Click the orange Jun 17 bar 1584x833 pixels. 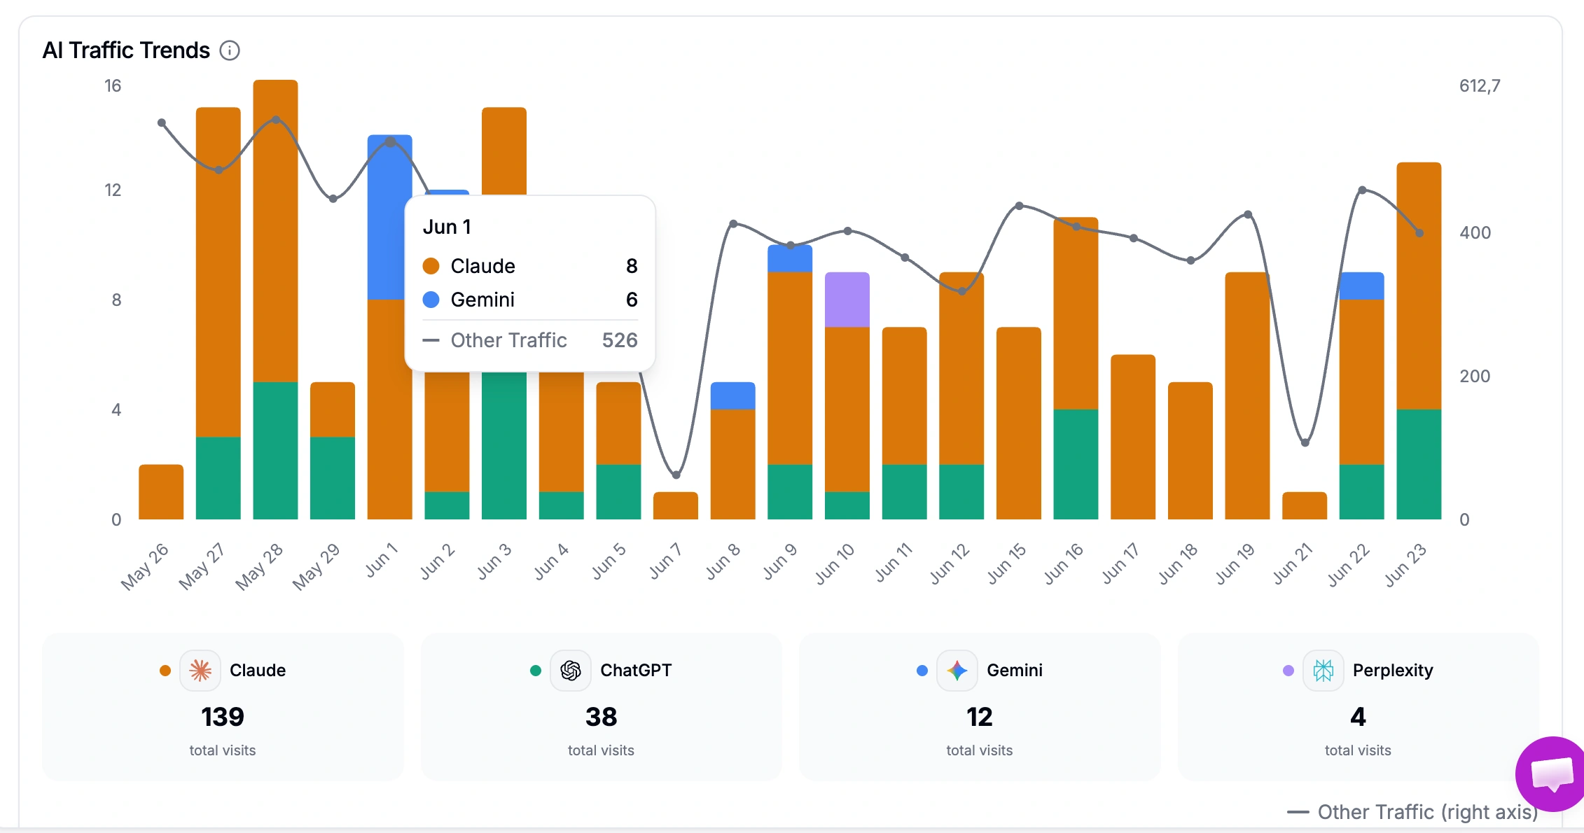(1133, 437)
